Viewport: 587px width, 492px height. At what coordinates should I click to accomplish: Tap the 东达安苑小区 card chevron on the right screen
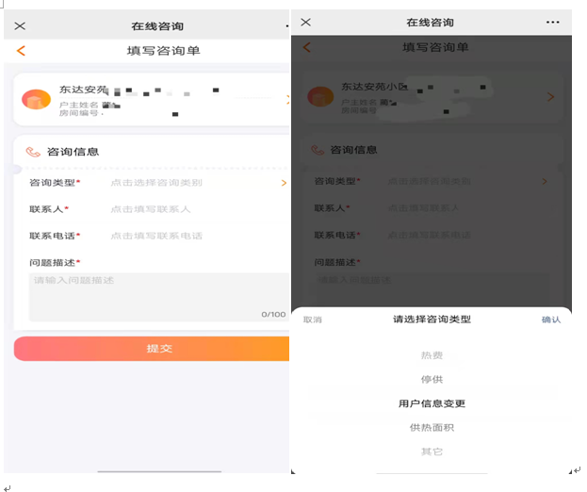click(x=550, y=97)
